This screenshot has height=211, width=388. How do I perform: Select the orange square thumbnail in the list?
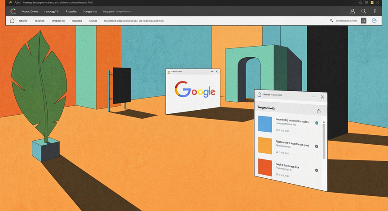(265, 146)
